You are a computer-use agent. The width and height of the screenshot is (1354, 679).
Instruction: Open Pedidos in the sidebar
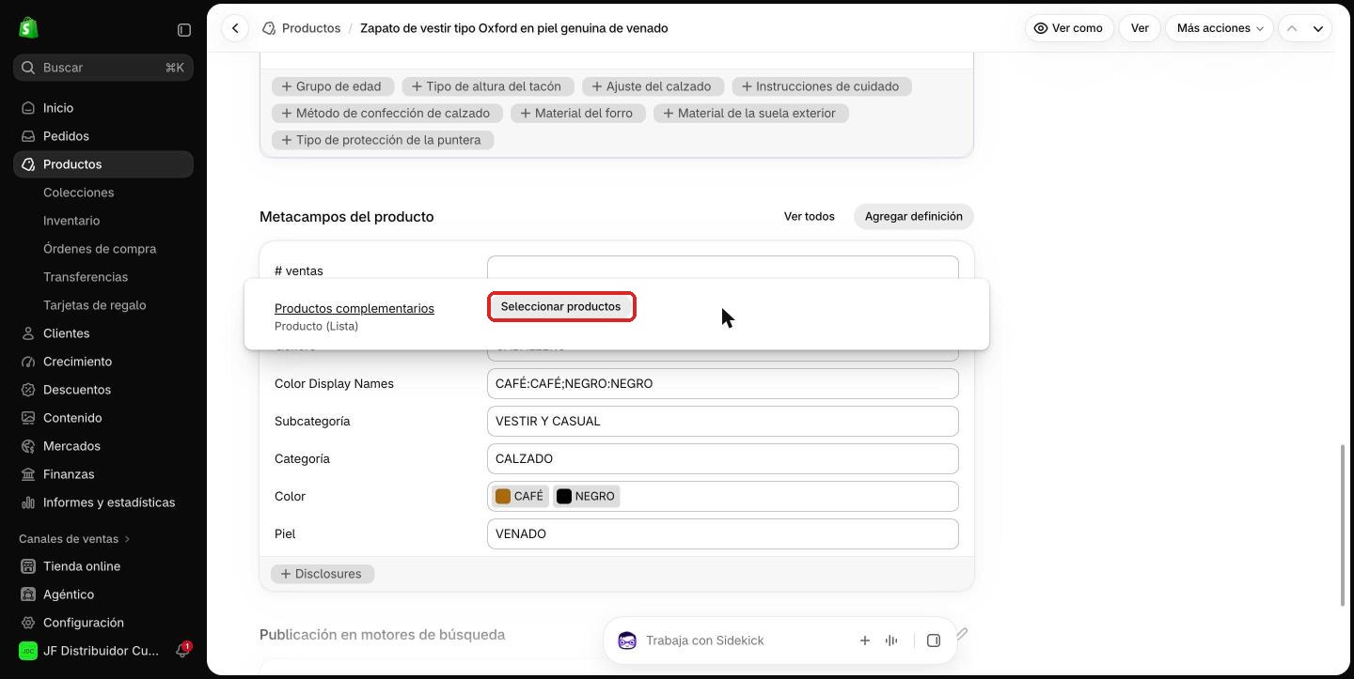[x=103, y=136]
